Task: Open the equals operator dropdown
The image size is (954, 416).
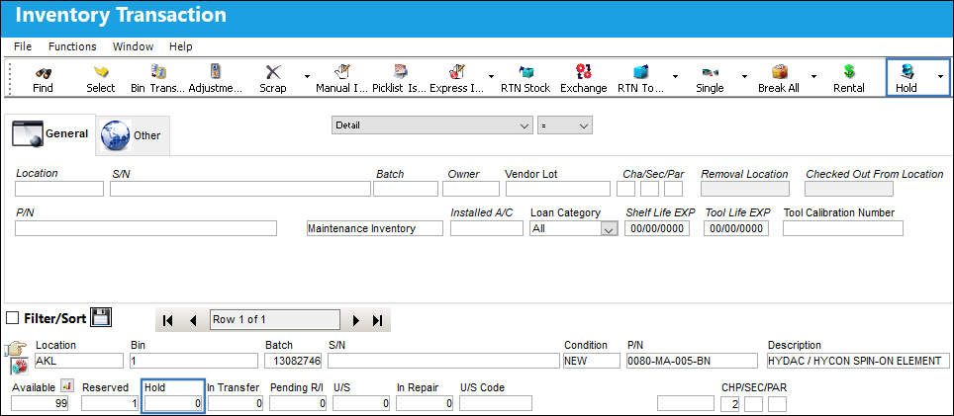Action: (x=565, y=125)
